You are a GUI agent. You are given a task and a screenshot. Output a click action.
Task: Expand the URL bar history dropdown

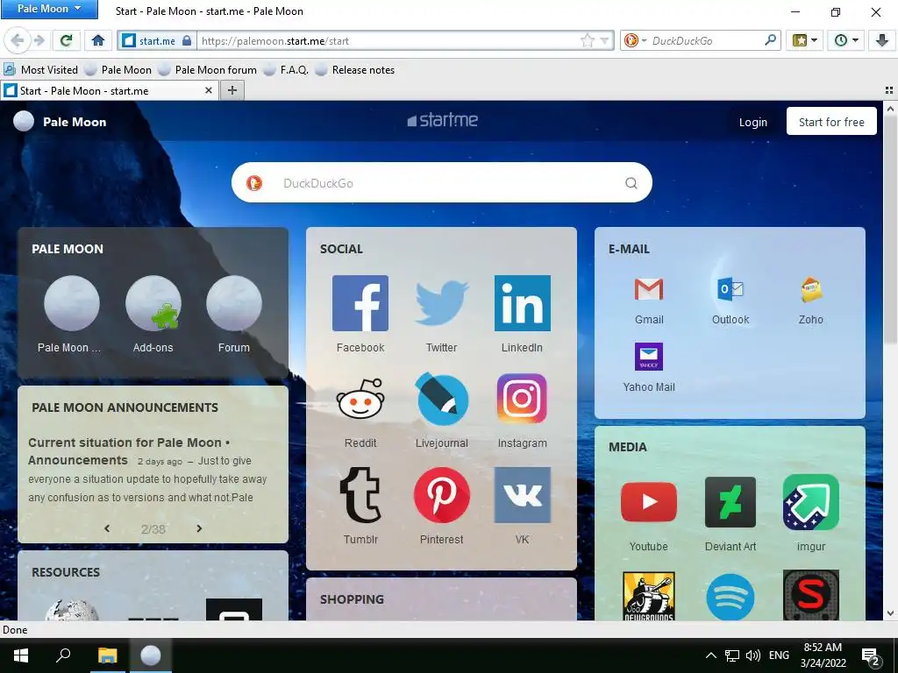(605, 41)
